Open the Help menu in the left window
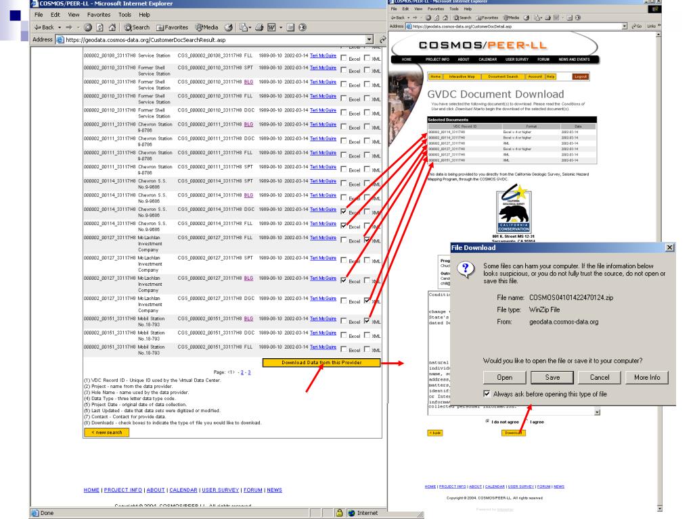Screen dimensions: 693x519 point(145,15)
